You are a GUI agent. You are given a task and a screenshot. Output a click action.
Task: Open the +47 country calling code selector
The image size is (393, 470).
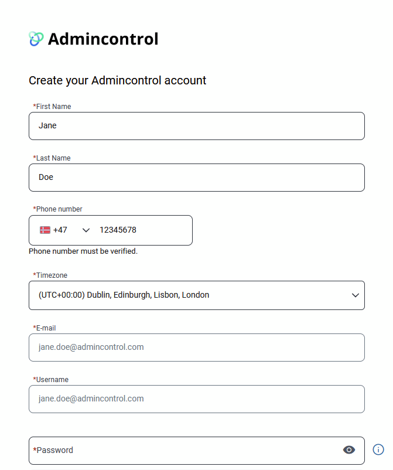66,230
